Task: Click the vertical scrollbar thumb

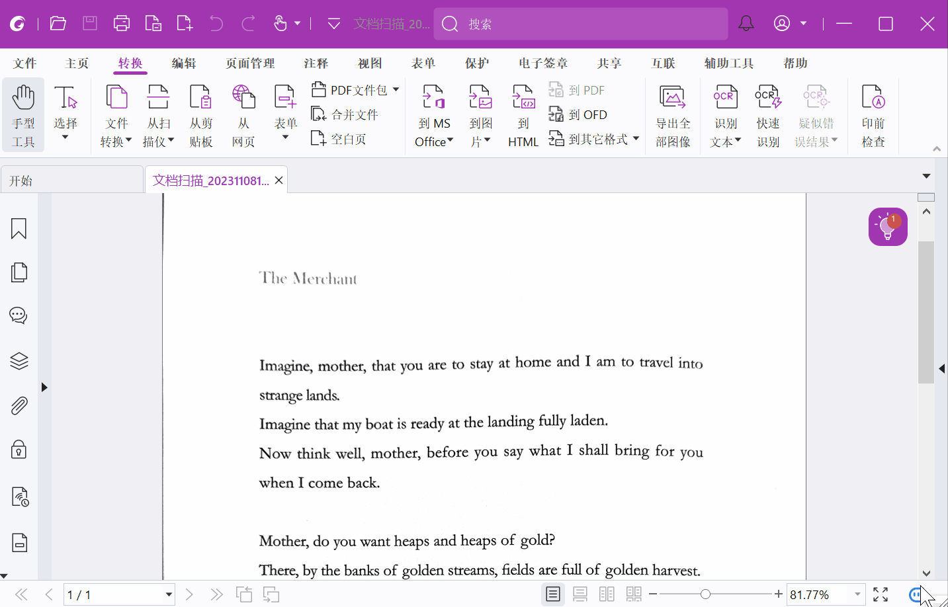Action: tap(926, 312)
